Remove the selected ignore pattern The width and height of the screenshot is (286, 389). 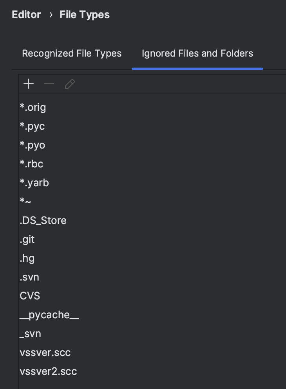(49, 84)
